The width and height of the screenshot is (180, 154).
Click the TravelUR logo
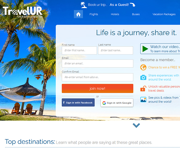point(22,12)
